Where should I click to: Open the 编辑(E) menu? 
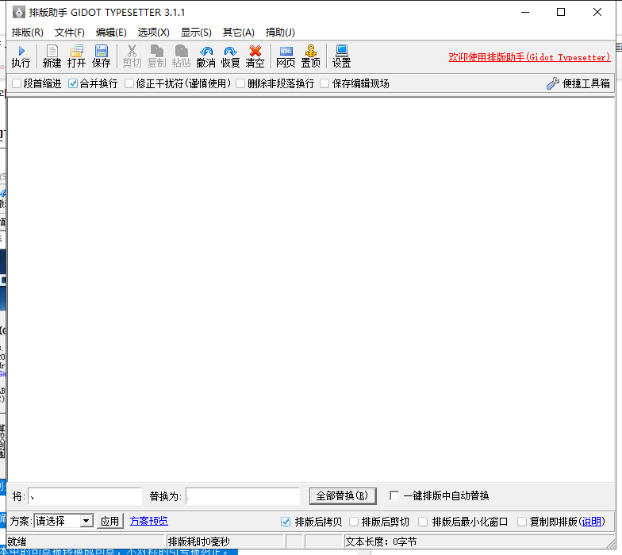(111, 32)
